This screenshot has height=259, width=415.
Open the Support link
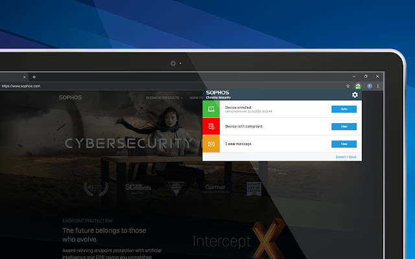[x=340, y=157]
